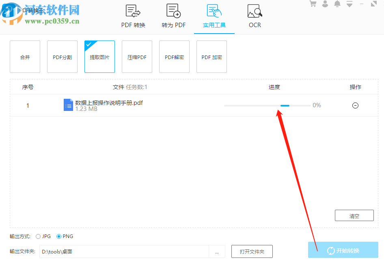Open the title bar dropdown chevron
384x266 pixels.
point(349,4)
